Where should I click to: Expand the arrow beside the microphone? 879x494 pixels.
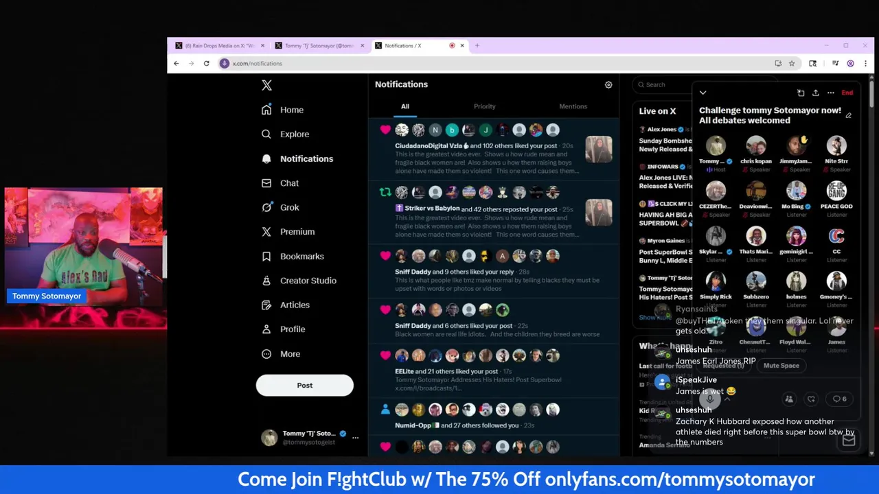point(727,399)
